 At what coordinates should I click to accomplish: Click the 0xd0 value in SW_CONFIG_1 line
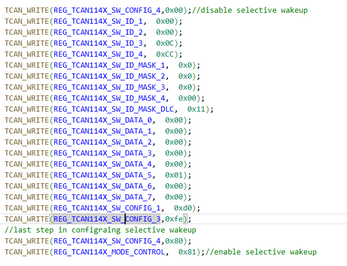pos(183,208)
